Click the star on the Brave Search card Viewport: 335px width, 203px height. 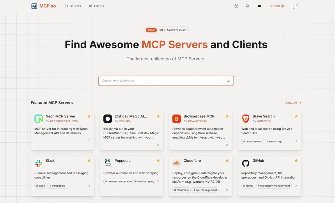pos(296,116)
